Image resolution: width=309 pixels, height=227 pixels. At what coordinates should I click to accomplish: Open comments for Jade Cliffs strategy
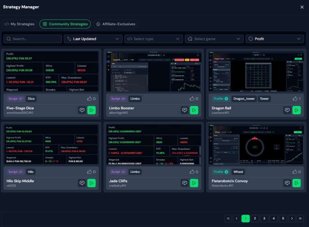tap(185, 183)
